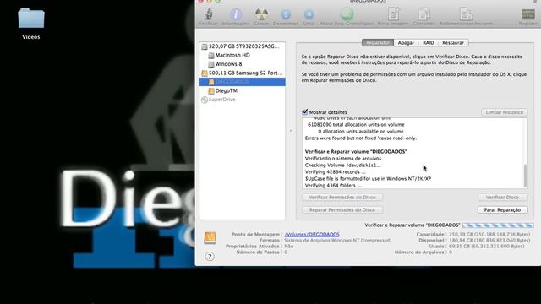Click the Redimensionar Imagem toolbar icon
The width and height of the screenshot is (541, 304).
point(466,14)
